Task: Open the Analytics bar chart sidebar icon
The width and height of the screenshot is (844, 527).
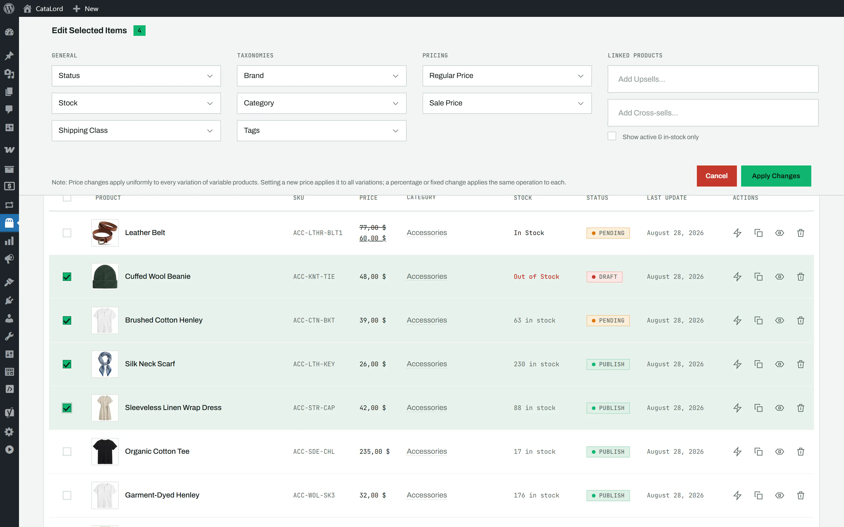Action: tap(9, 241)
